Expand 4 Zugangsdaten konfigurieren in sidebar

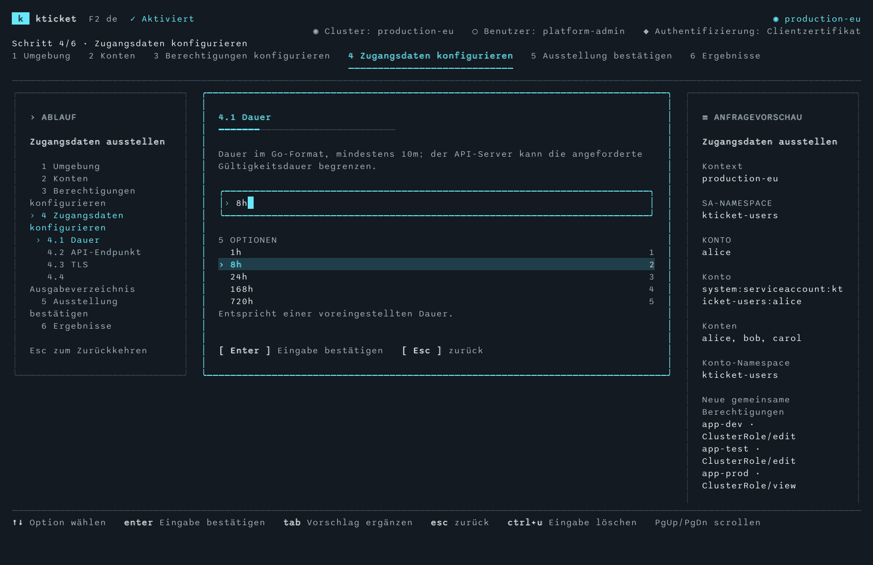pyautogui.click(x=77, y=222)
